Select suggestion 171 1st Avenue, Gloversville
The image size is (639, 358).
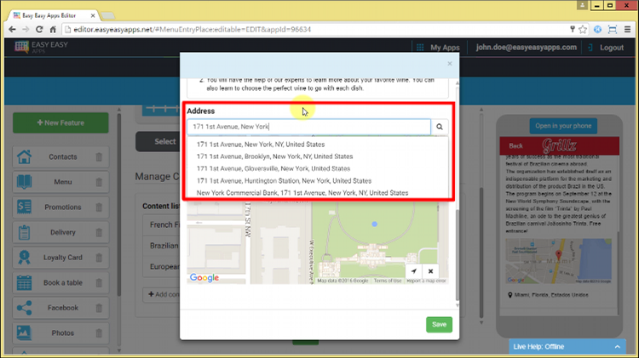(x=273, y=168)
